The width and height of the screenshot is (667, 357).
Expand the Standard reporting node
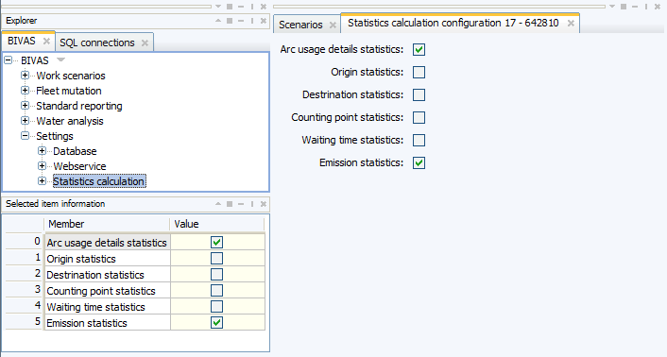tap(26, 106)
